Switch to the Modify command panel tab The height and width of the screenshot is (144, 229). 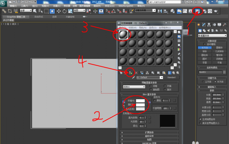click(x=204, y=25)
